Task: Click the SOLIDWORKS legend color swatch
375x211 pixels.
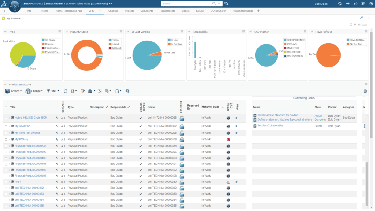Action: [285, 56]
